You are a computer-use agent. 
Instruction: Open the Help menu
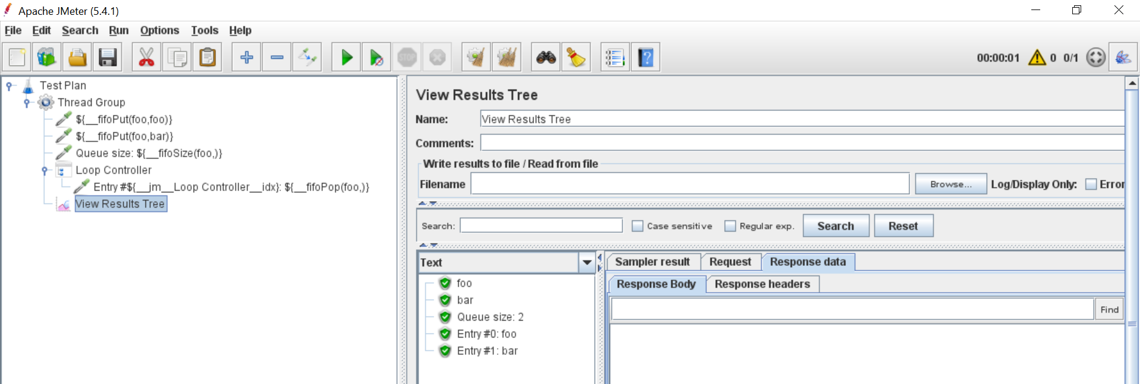pos(240,30)
